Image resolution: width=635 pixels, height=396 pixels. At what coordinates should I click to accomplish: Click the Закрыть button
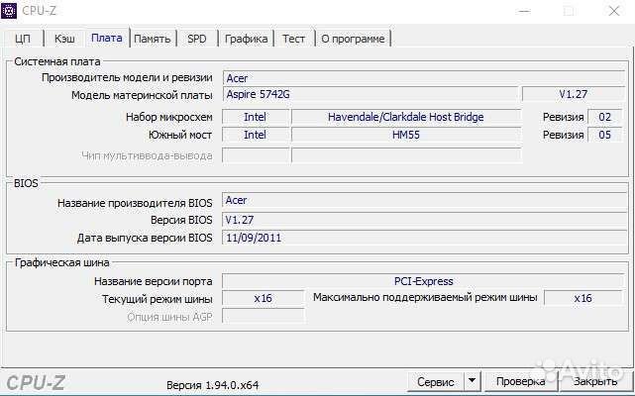tap(595, 382)
